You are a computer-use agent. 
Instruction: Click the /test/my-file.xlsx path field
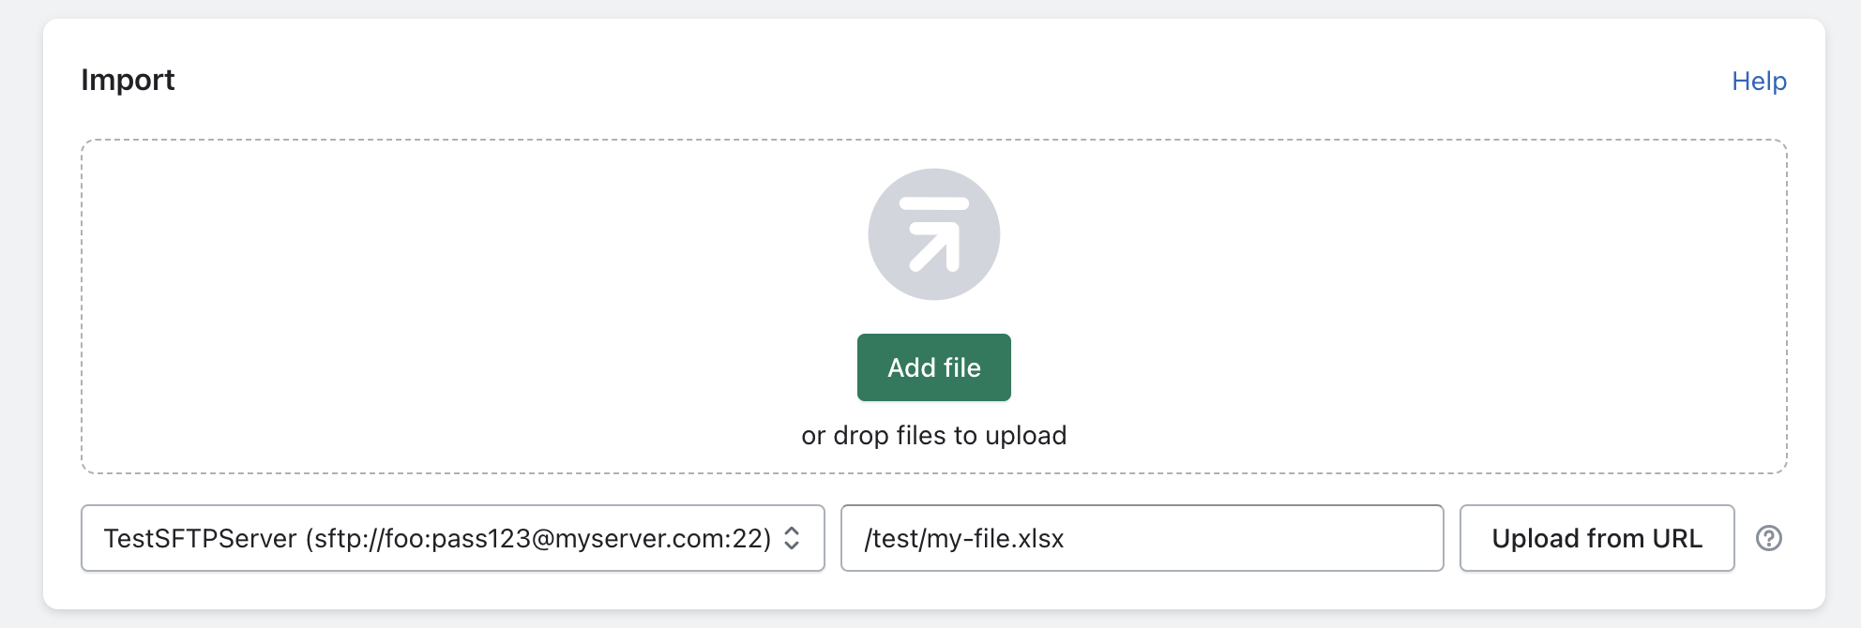tap(1141, 538)
